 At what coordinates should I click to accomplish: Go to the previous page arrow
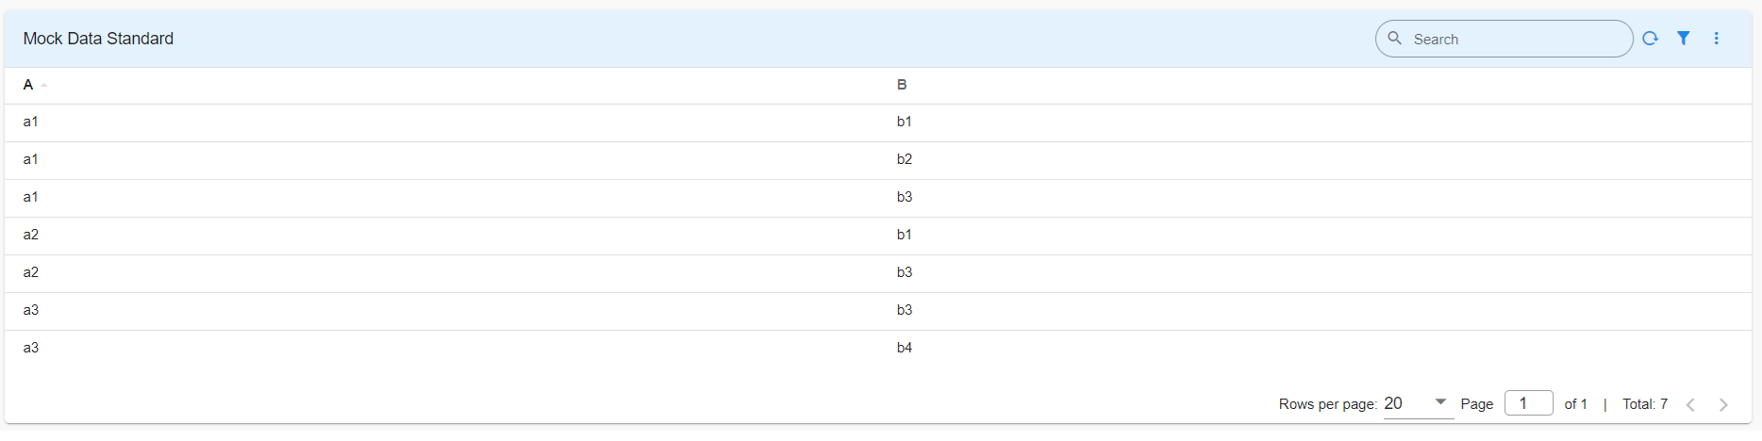click(x=1690, y=404)
